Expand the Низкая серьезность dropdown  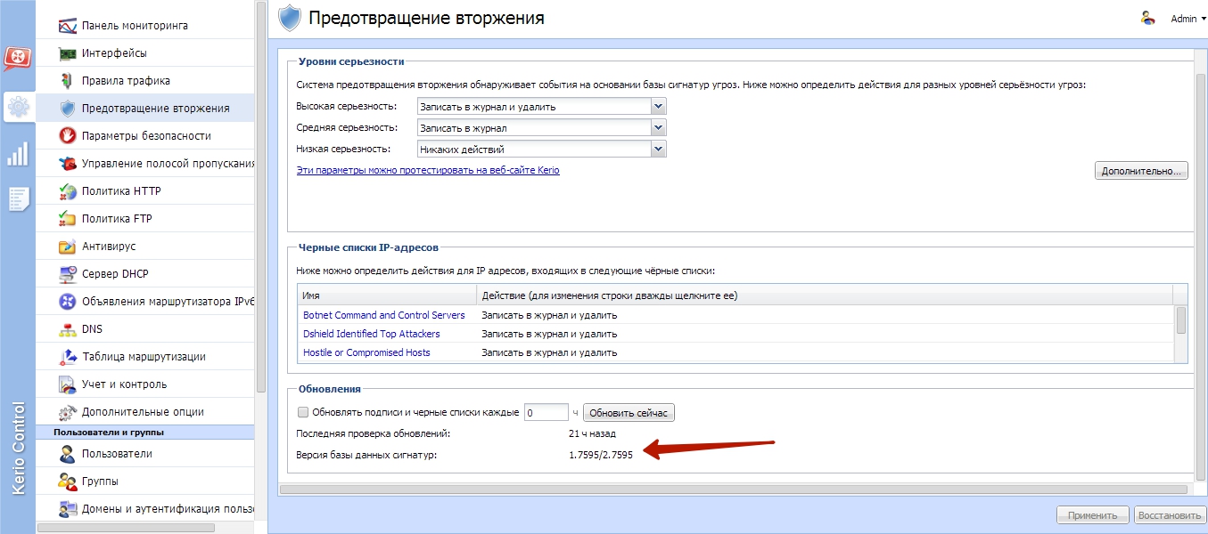(x=658, y=150)
